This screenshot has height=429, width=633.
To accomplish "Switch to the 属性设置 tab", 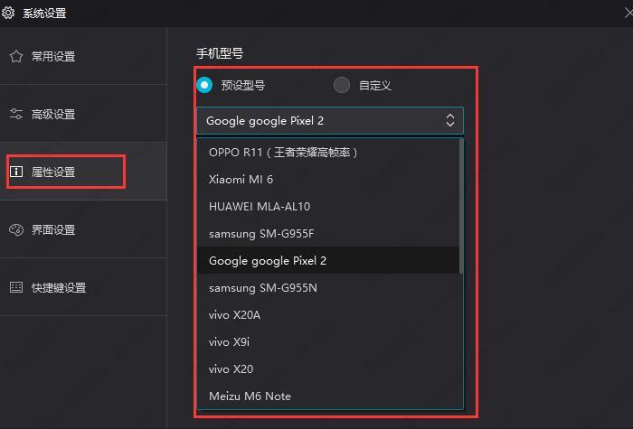I will tap(83, 172).
